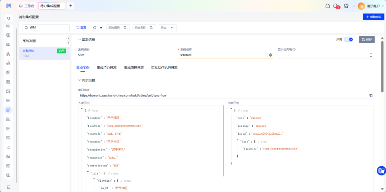Click the globe icon in the 系统名称 field

pos(271,55)
